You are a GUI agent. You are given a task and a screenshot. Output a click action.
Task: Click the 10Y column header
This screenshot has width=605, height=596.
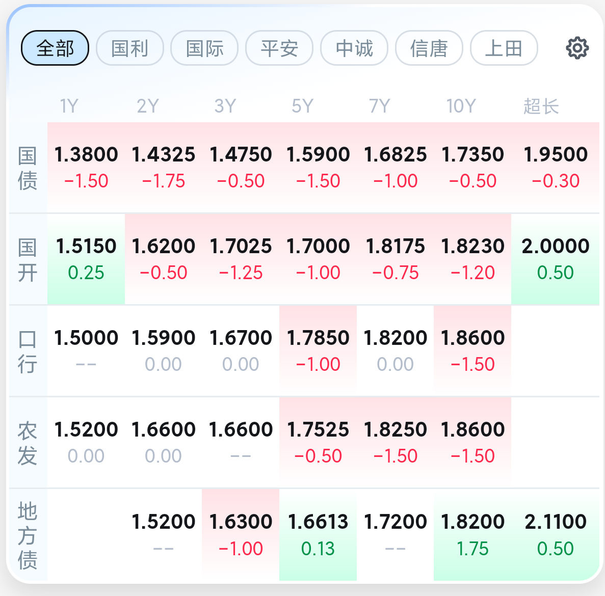coord(461,106)
